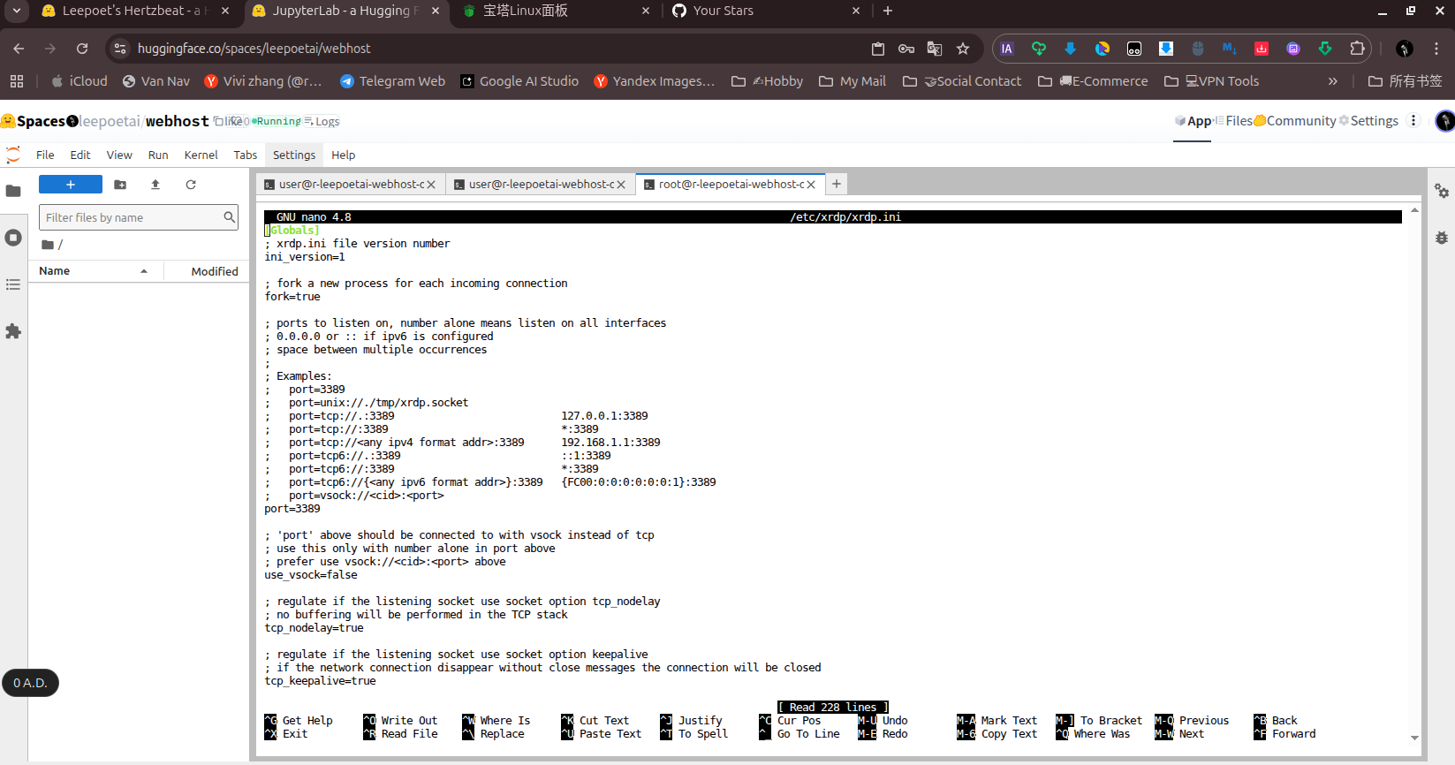Click the Filter files by name field
The height and width of the screenshot is (765, 1455).
click(133, 217)
